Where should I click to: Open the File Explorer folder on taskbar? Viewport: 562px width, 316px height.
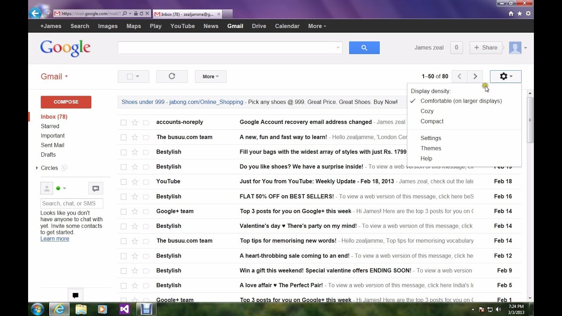coord(81,309)
